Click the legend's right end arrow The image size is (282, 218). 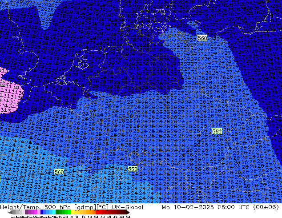128,212
